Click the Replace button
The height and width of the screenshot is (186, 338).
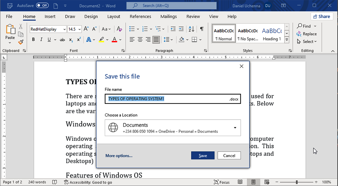[307, 34]
